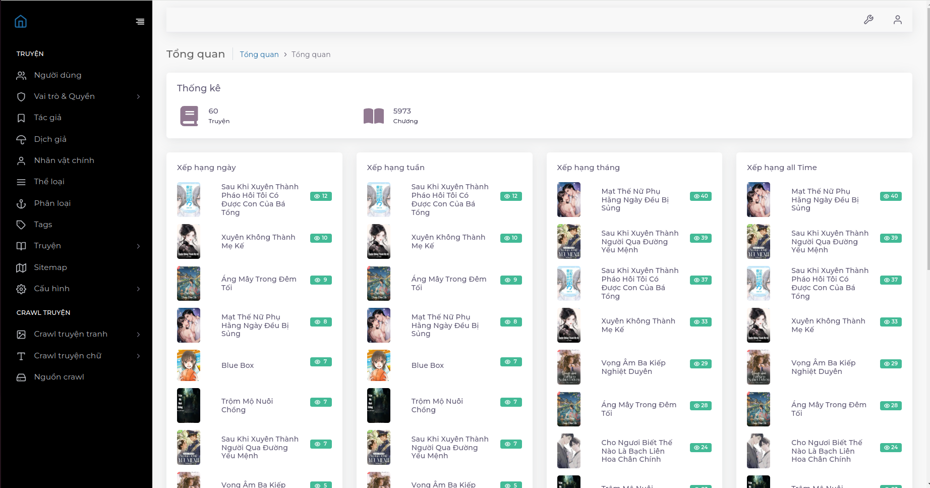Open Trộm Mộ Nuôi Chồng in daily ranking
This screenshot has width=930, height=488.
(x=247, y=405)
